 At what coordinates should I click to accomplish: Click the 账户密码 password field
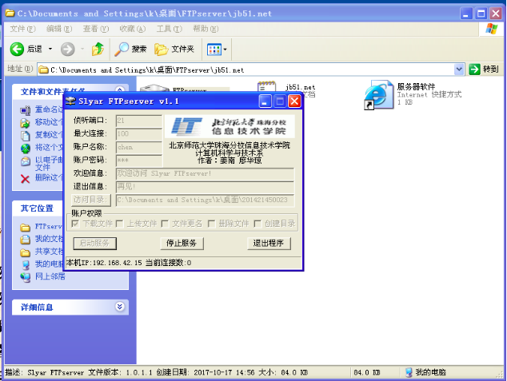139,161
